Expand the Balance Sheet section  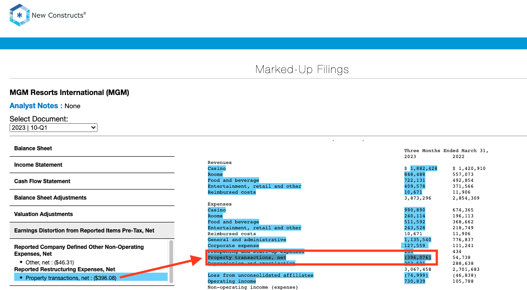[92, 148]
